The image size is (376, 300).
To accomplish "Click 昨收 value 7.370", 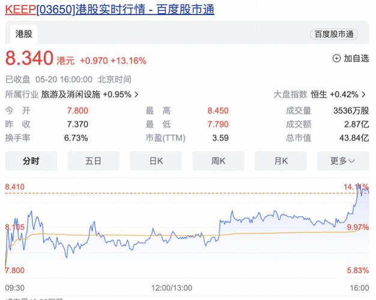I will click(77, 124).
